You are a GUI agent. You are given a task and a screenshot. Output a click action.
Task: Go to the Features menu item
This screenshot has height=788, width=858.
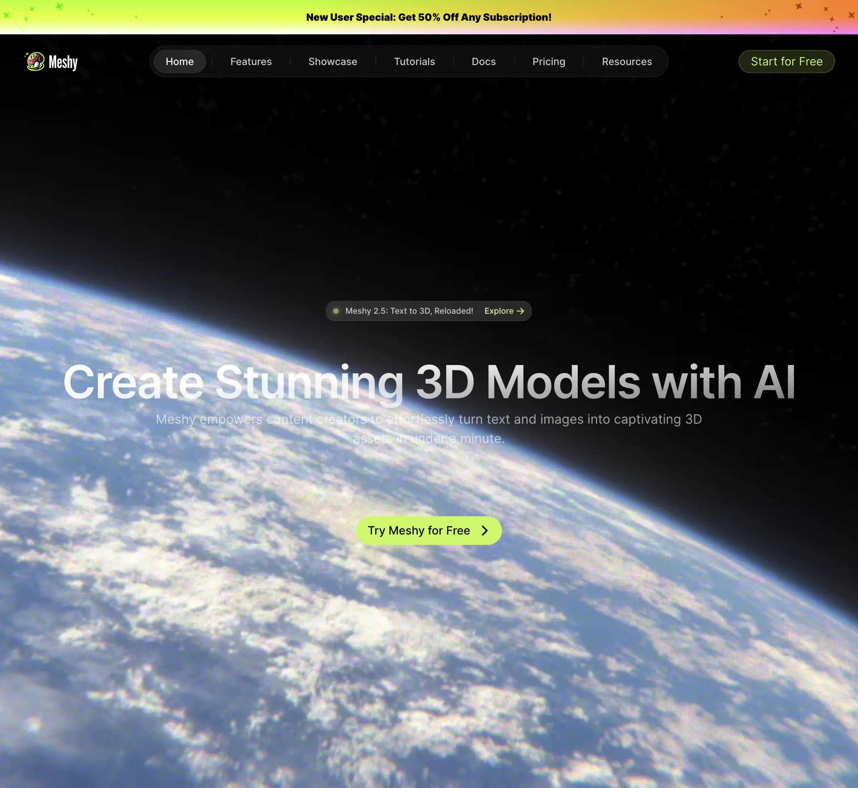click(x=251, y=61)
